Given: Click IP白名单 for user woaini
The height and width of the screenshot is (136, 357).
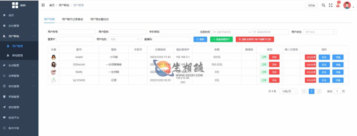Looking at the screenshot, I should coord(311,57).
